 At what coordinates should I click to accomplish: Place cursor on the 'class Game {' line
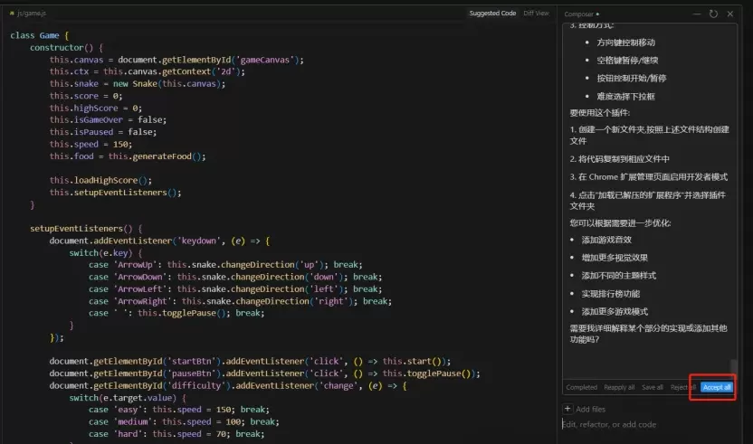pyautogui.click(x=40, y=35)
